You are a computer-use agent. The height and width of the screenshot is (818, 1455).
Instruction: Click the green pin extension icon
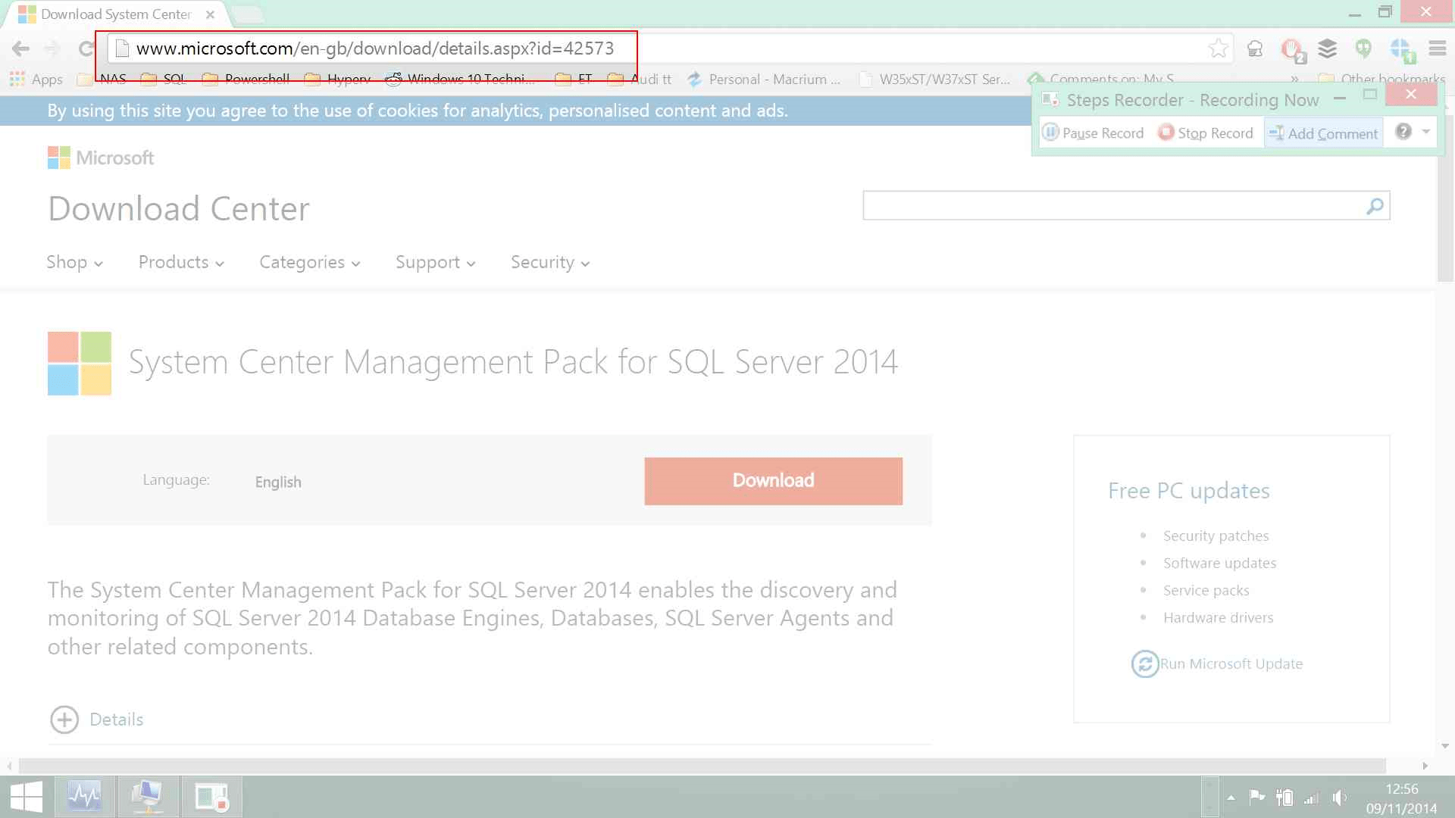point(1363,48)
